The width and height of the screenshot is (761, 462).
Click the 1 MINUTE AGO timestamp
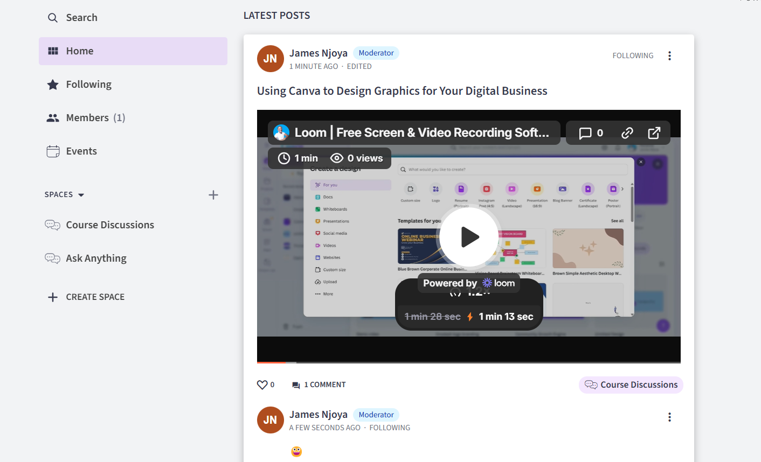pos(314,66)
